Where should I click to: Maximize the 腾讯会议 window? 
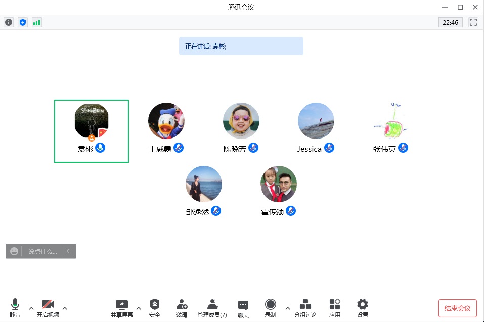tap(460, 7)
